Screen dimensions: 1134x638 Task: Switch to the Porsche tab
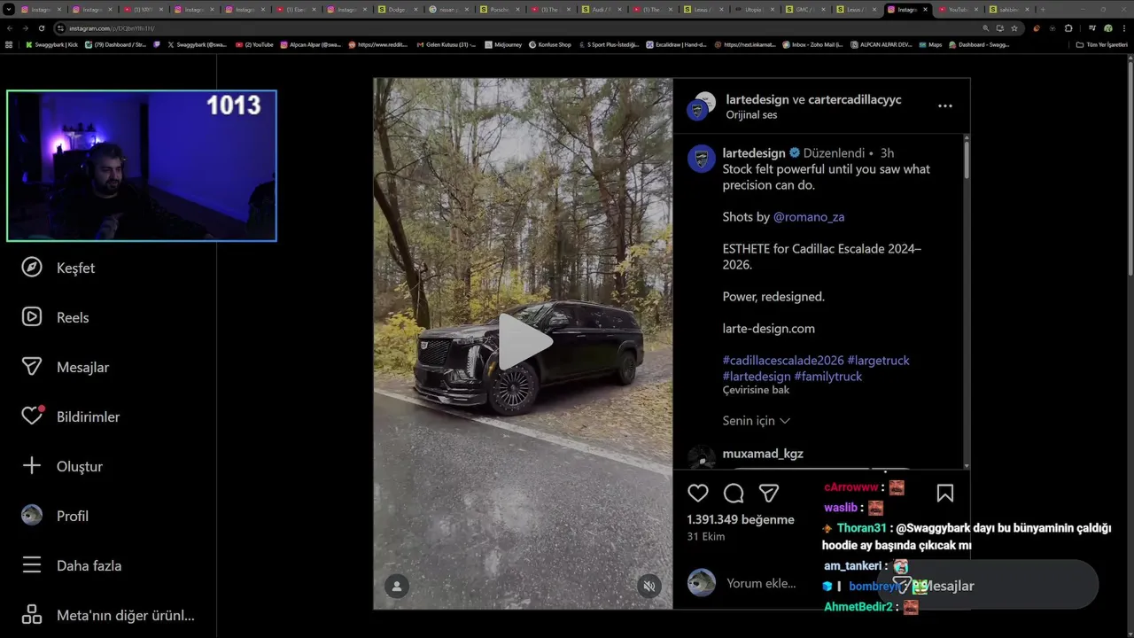click(x=501, y=9)
